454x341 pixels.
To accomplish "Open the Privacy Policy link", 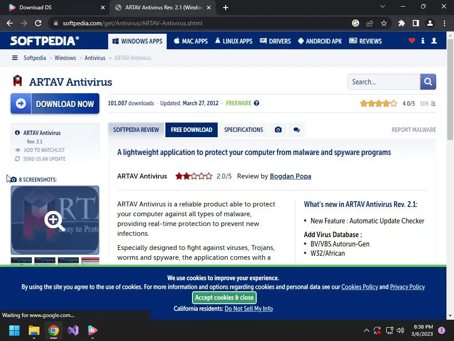I will pyautogui.click(x=407, y=287).
